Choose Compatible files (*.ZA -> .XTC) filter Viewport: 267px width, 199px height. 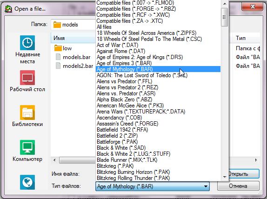[x=158, y=21]
